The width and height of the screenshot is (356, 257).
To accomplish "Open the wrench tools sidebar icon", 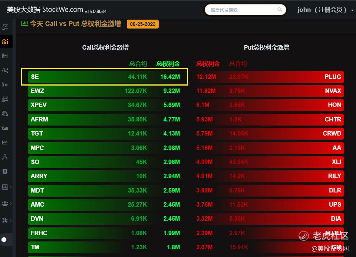I will 5,220.
